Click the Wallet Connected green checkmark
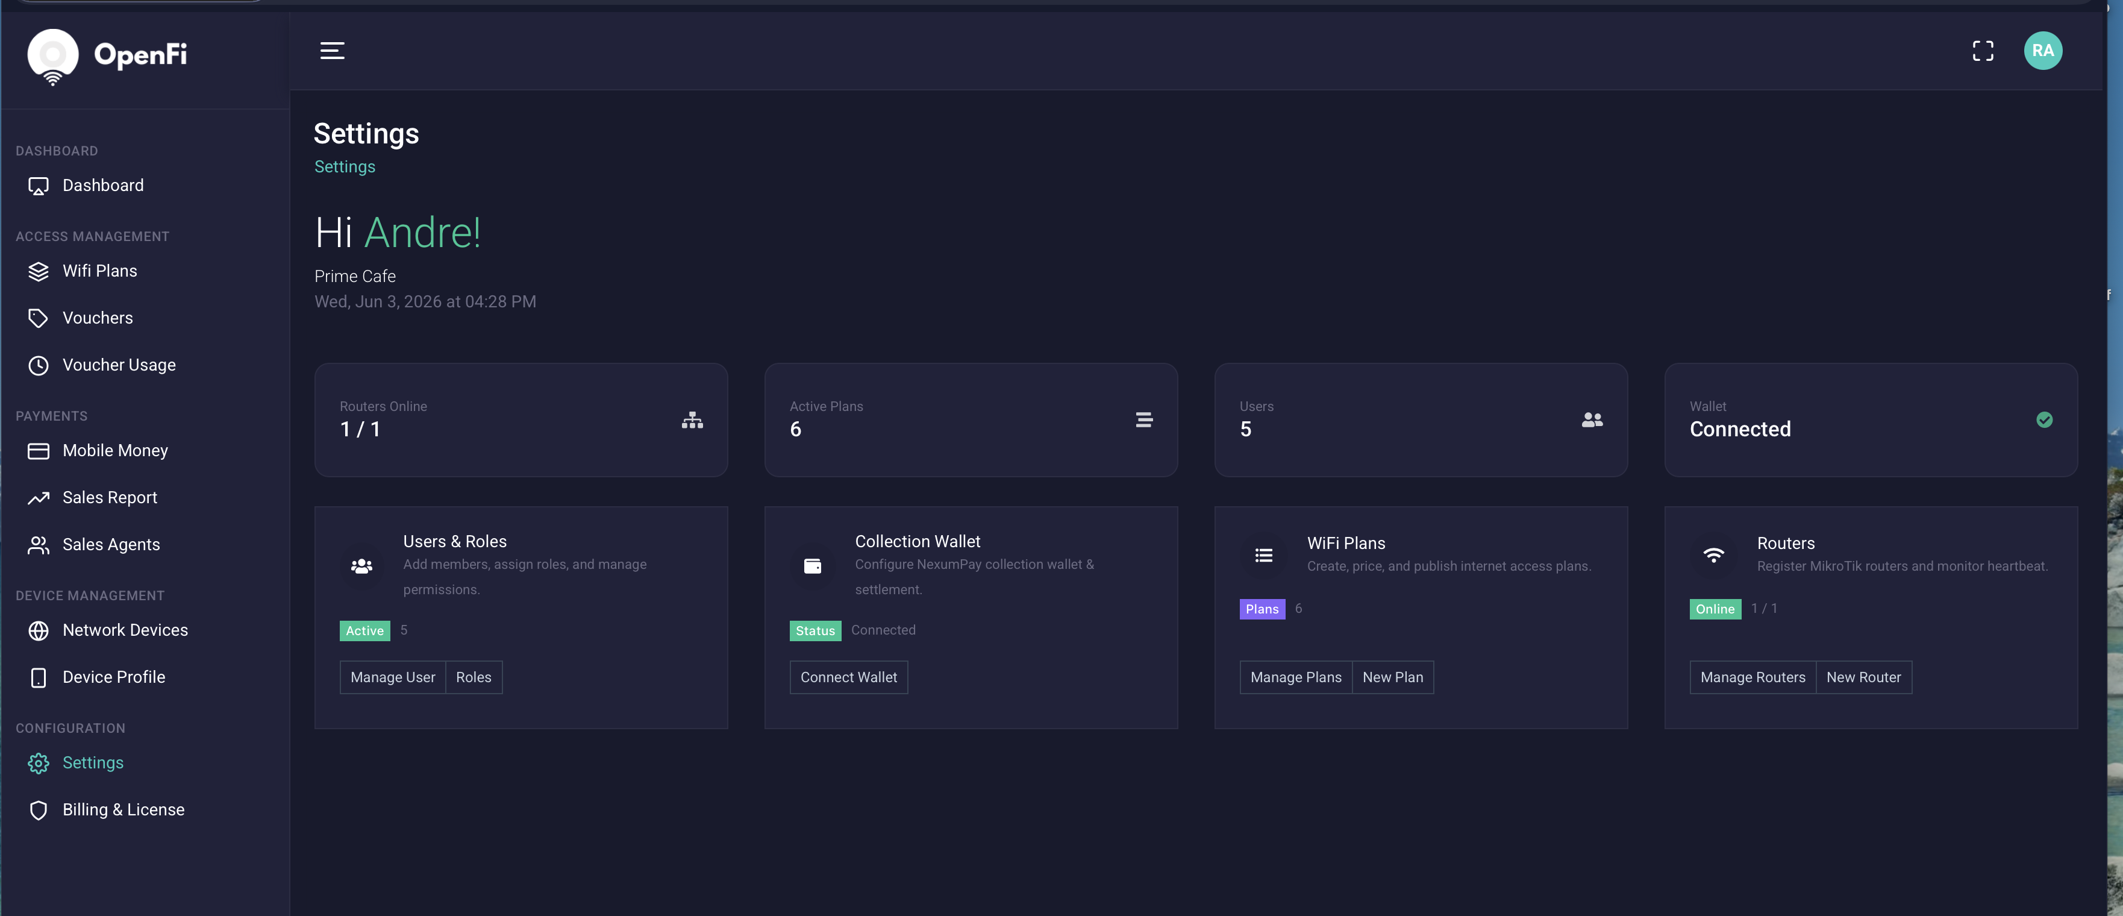Image resolution: width=2123 pixels, height=916 pixels. [2044, 419]
